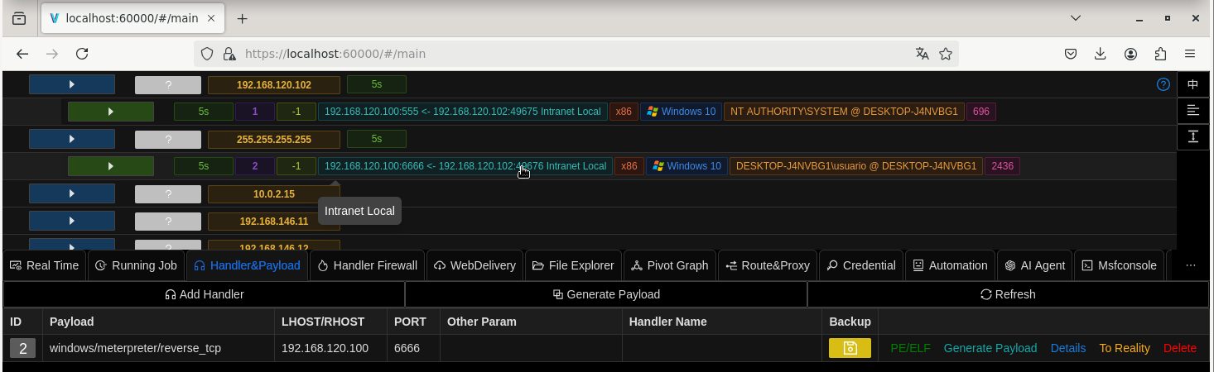
Task: Click the wide Generate Payload button
Action: [606, 294]
